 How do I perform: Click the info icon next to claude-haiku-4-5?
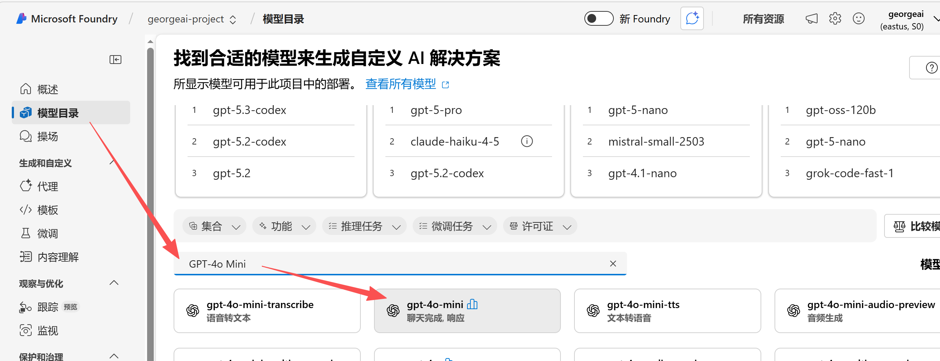[527, 141]
